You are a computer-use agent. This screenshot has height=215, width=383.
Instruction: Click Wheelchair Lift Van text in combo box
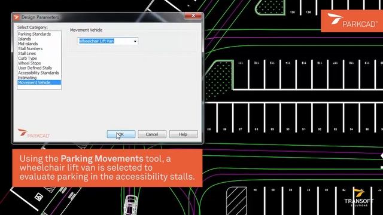coord(96,41)
